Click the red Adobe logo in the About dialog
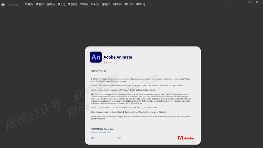This screenshot has height=148, width=263. 186,138
